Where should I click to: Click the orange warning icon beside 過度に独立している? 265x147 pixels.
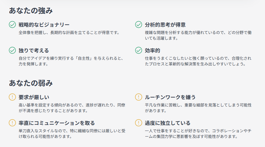tap(138, 123)
